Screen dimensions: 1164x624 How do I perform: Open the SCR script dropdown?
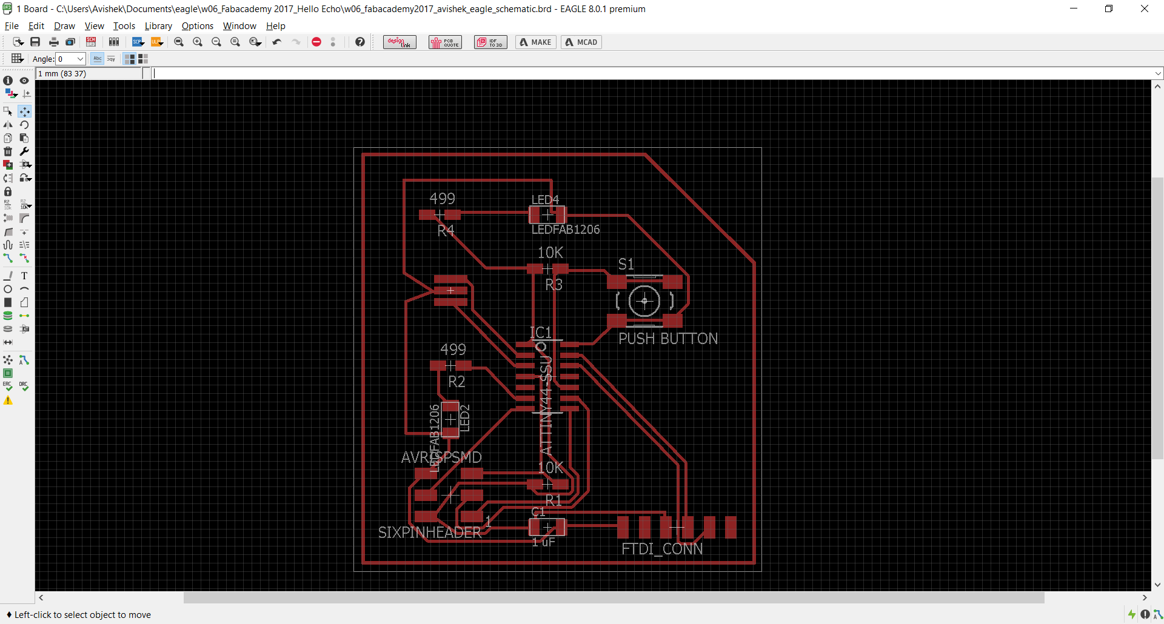tap(138, 42)
